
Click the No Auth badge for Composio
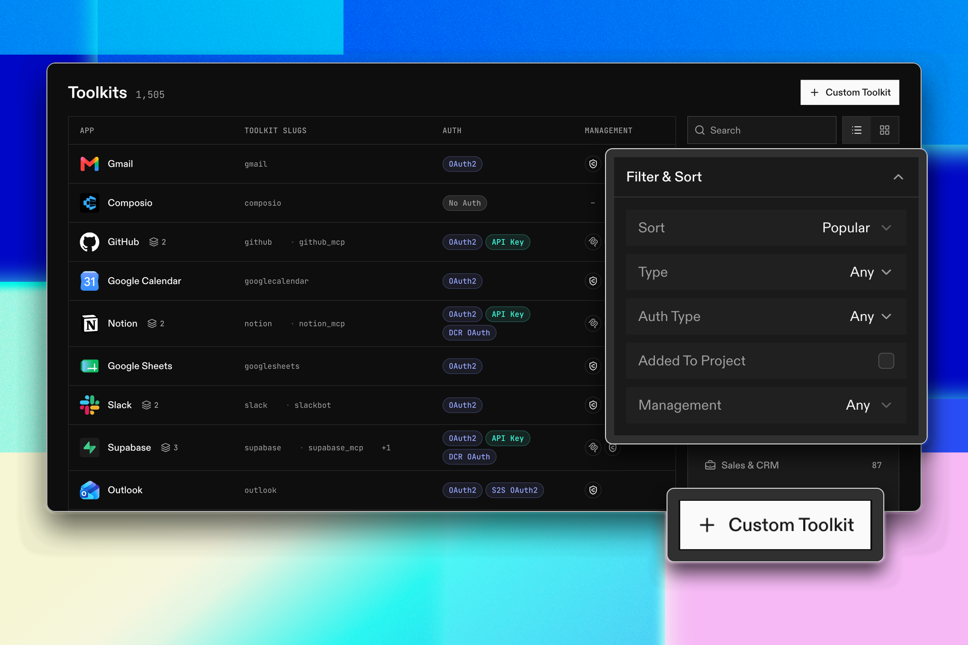tap(464, 203)
